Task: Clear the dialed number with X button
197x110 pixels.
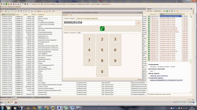Action: click(138, 23)
